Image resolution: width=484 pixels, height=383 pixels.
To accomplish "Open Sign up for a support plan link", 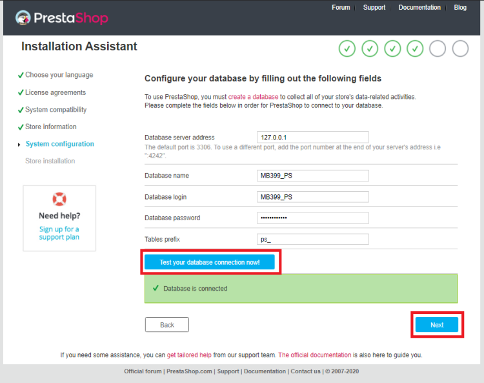I will click(59, 233).
